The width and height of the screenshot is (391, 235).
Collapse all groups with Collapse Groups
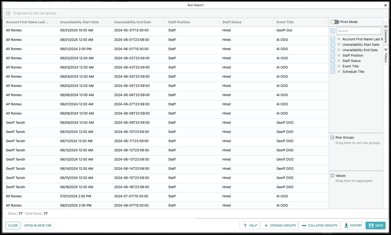[319, 226]
